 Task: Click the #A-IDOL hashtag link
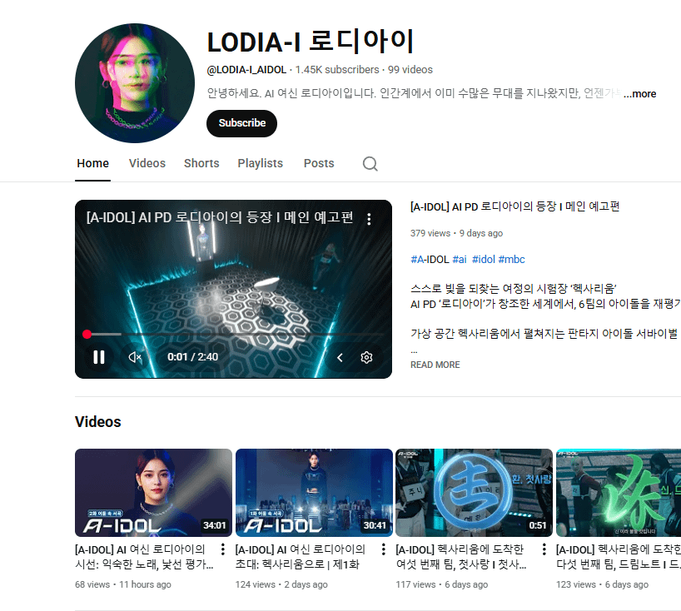coord(430,259)
